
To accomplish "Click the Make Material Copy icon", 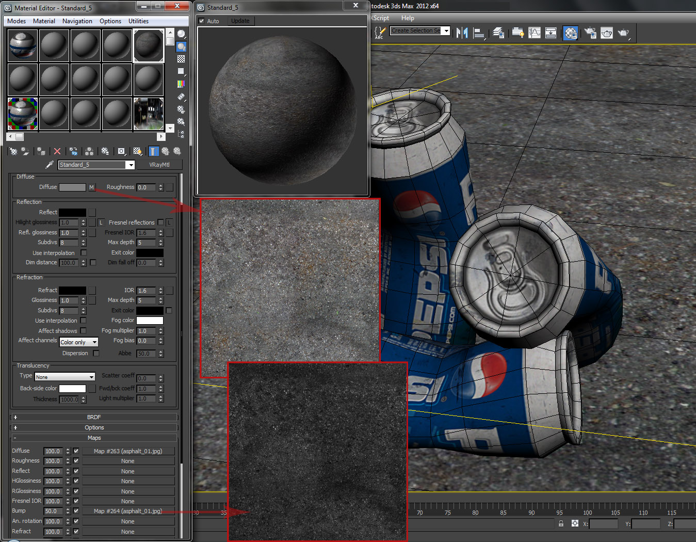I will click(73, 151).
